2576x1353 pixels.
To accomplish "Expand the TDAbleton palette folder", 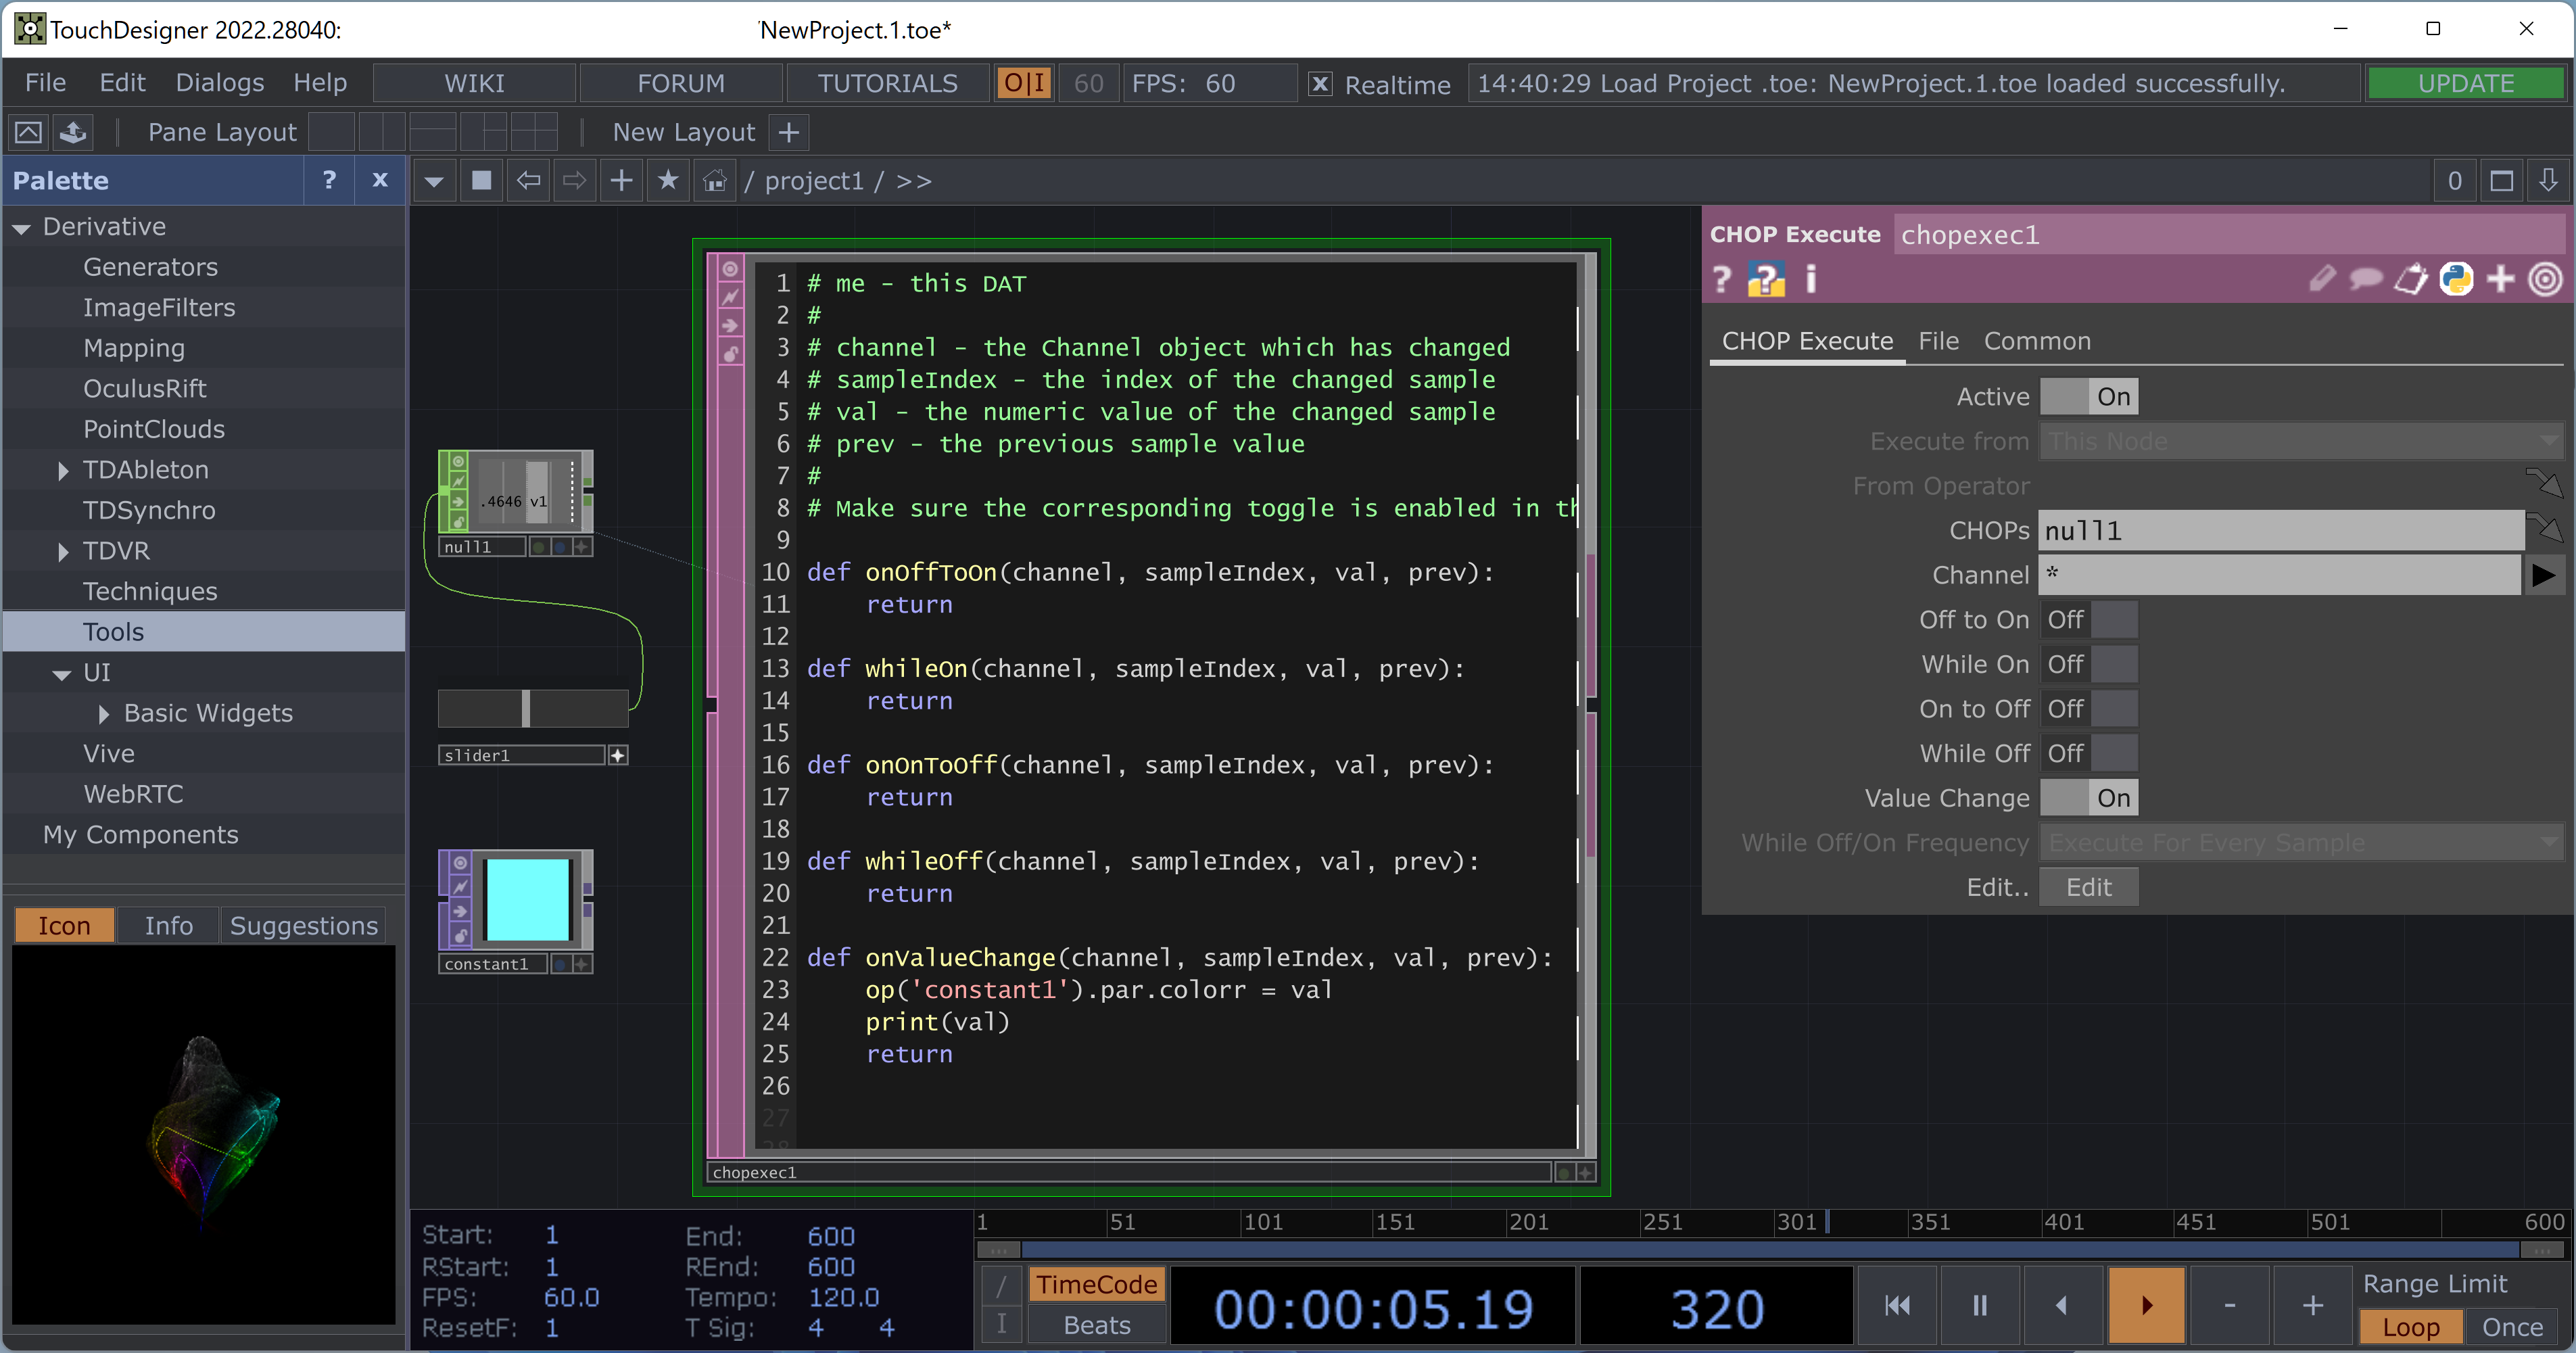I will 63,470.
